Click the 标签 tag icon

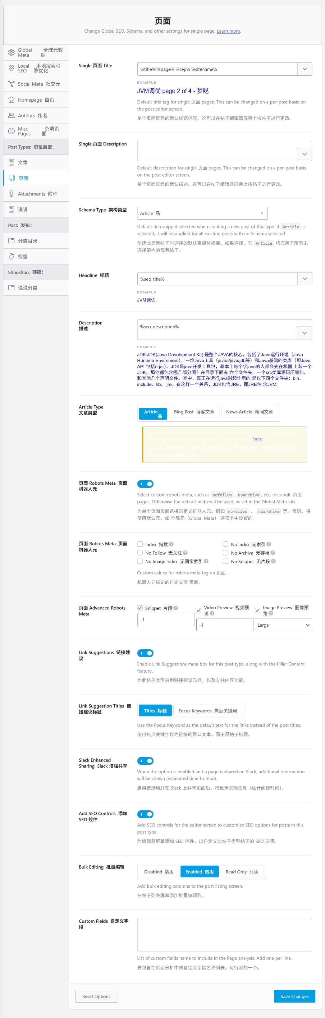[11, 256]
